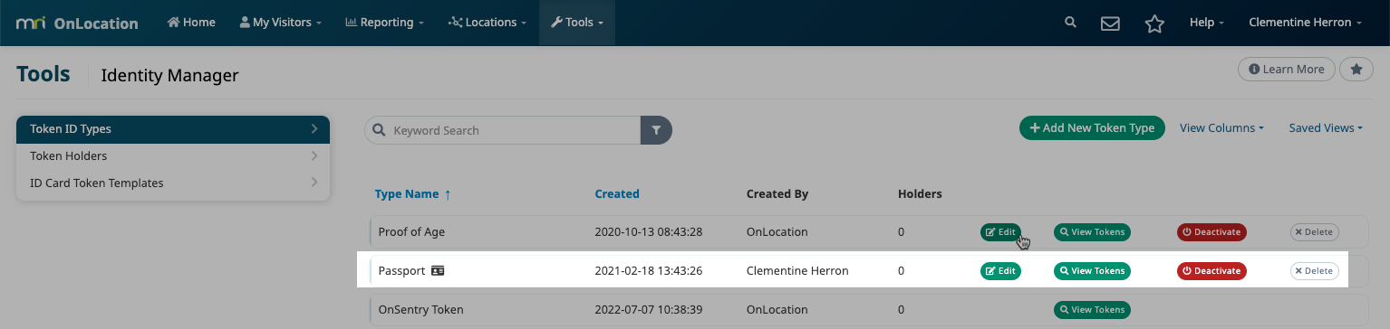Go to the Home menu item
Image resolution: width=1390 pixels, height=329 pixels.
pos(191,23)
